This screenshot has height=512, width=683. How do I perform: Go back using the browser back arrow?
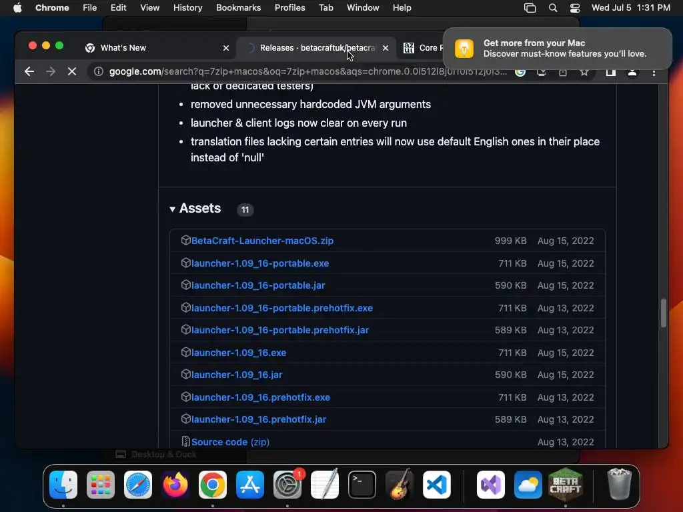click(x=29, y=71)
